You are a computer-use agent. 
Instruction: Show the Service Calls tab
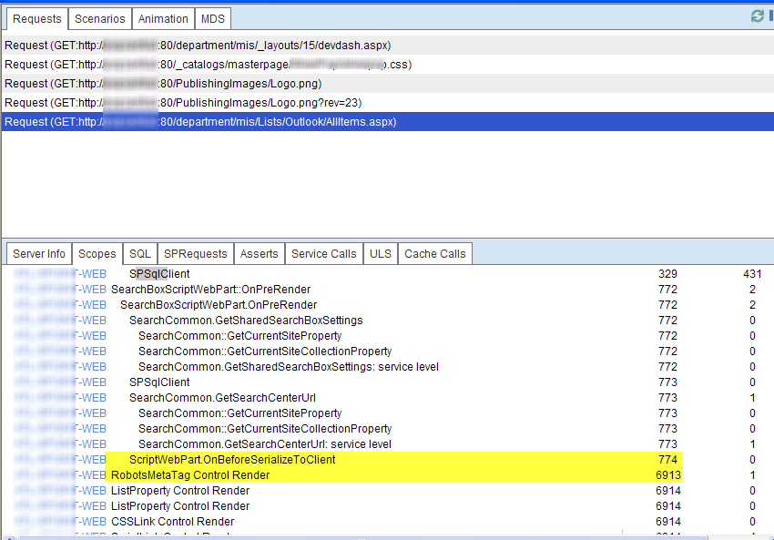324,254
